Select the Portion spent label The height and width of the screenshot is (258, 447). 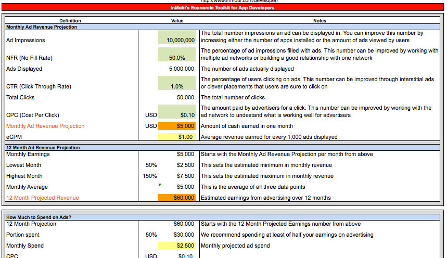pos(23,235)
